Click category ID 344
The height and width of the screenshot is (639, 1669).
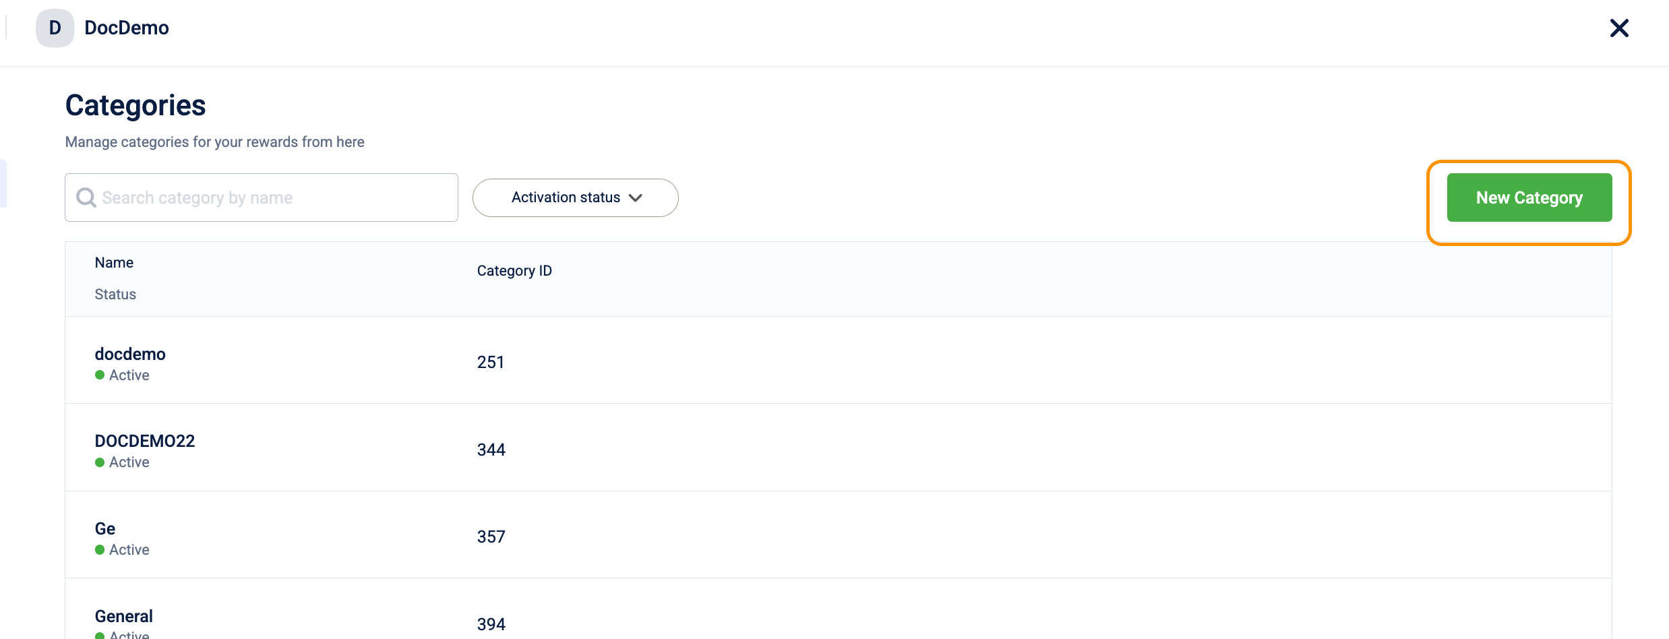tap(491, 450)
